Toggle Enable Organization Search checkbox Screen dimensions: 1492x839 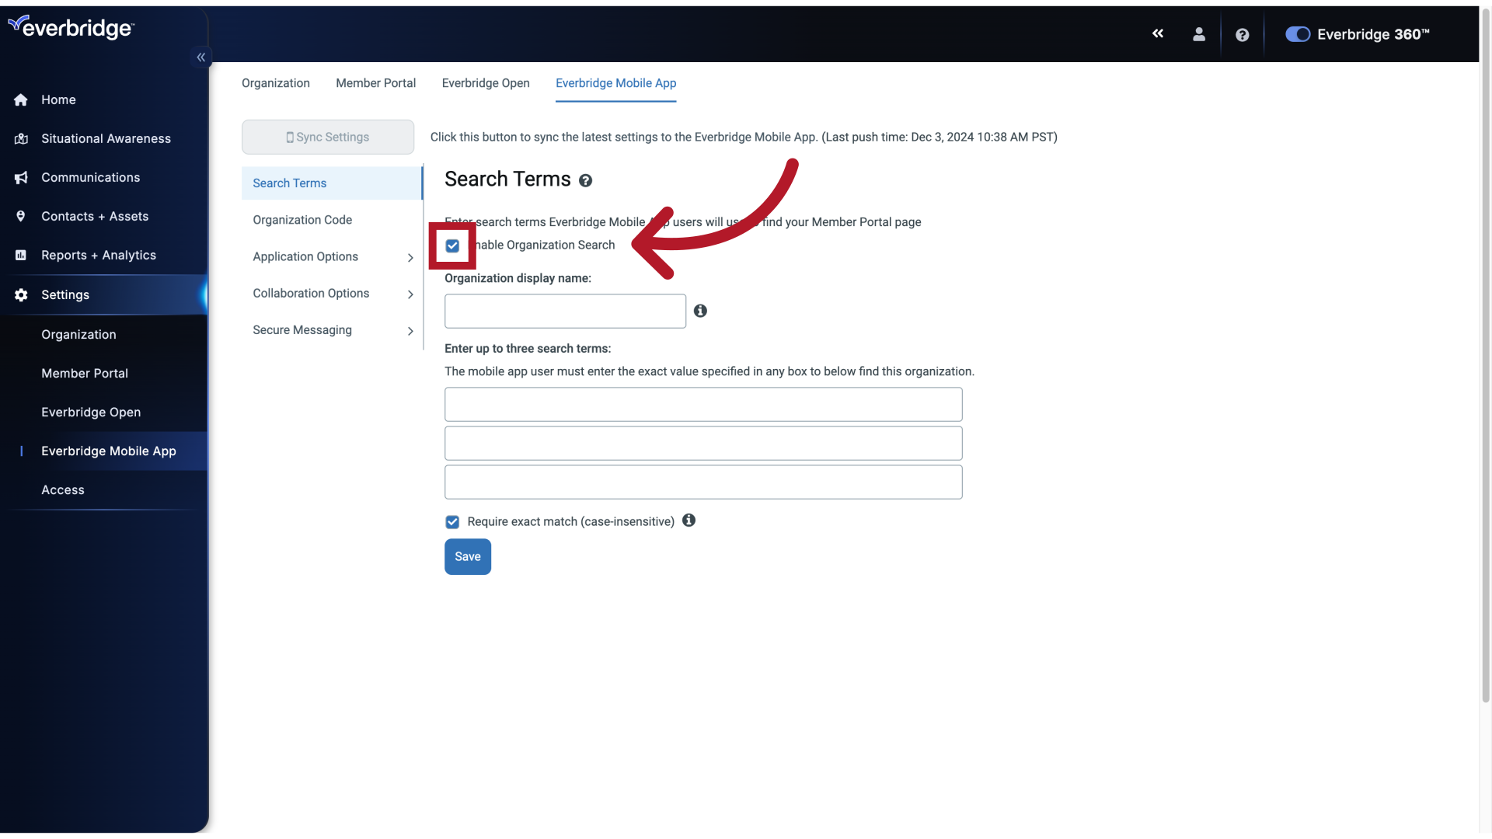452,245
